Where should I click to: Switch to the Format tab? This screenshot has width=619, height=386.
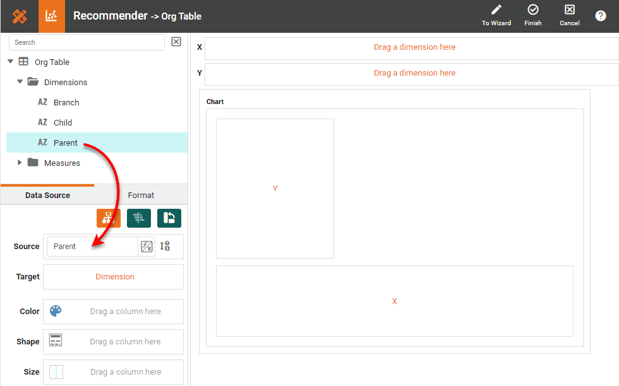(x=141, y=196)
